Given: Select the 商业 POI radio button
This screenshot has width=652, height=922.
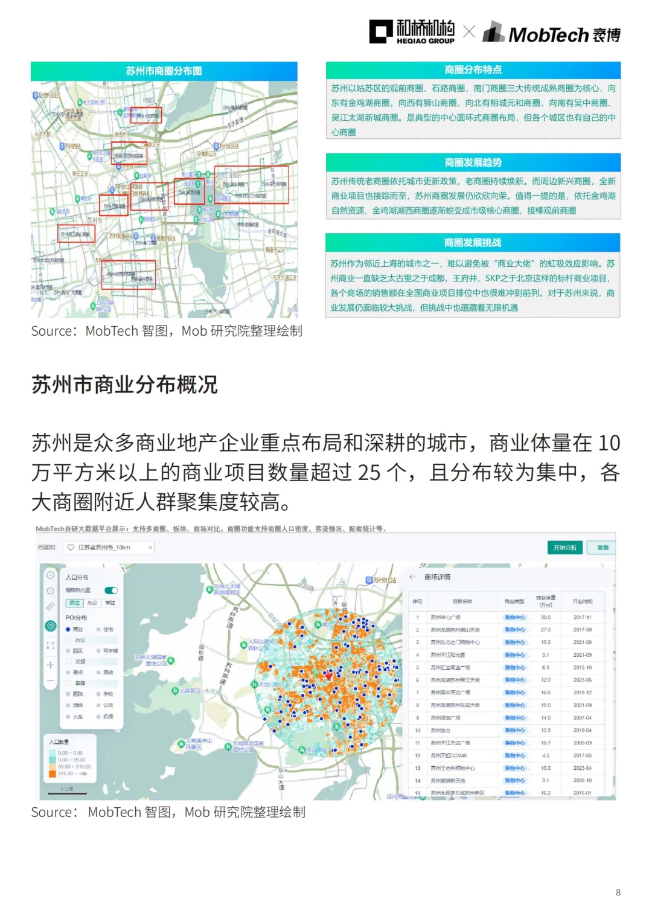Looking at the screenshot, I should [68, 629].
